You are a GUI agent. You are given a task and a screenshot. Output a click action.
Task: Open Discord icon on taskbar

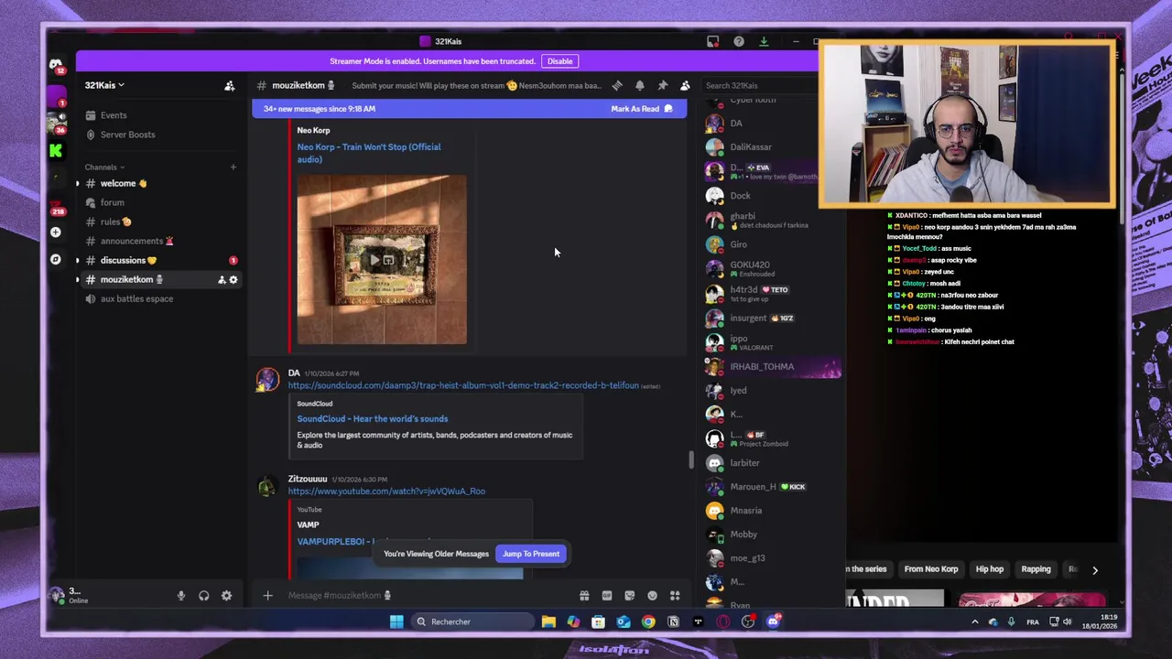[x=773, y=621]
